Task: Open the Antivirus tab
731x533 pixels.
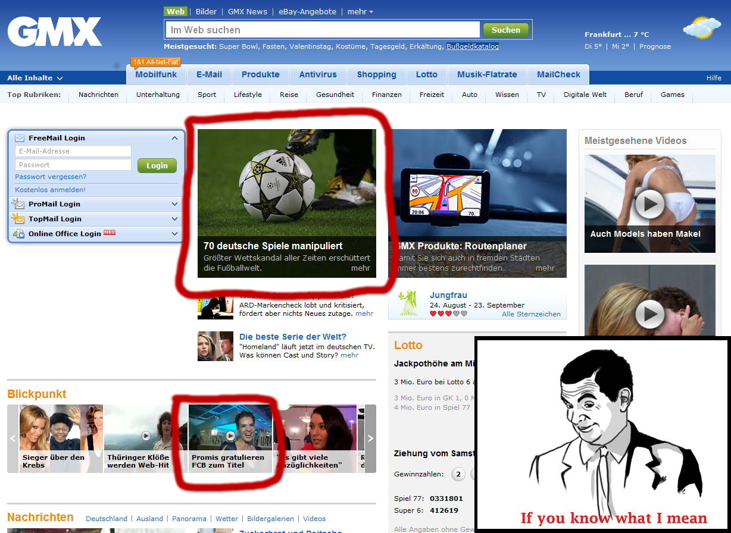Action: [318, 74]
